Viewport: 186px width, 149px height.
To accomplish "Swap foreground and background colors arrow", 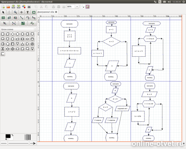I will (12, 135).
